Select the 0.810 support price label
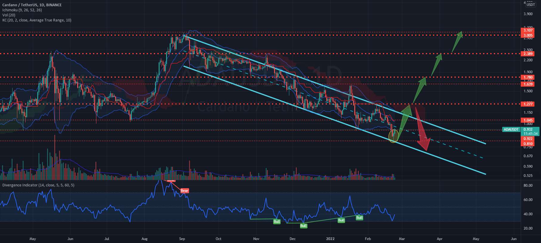Viewport: 541px width, 243px height. [528, 144]
